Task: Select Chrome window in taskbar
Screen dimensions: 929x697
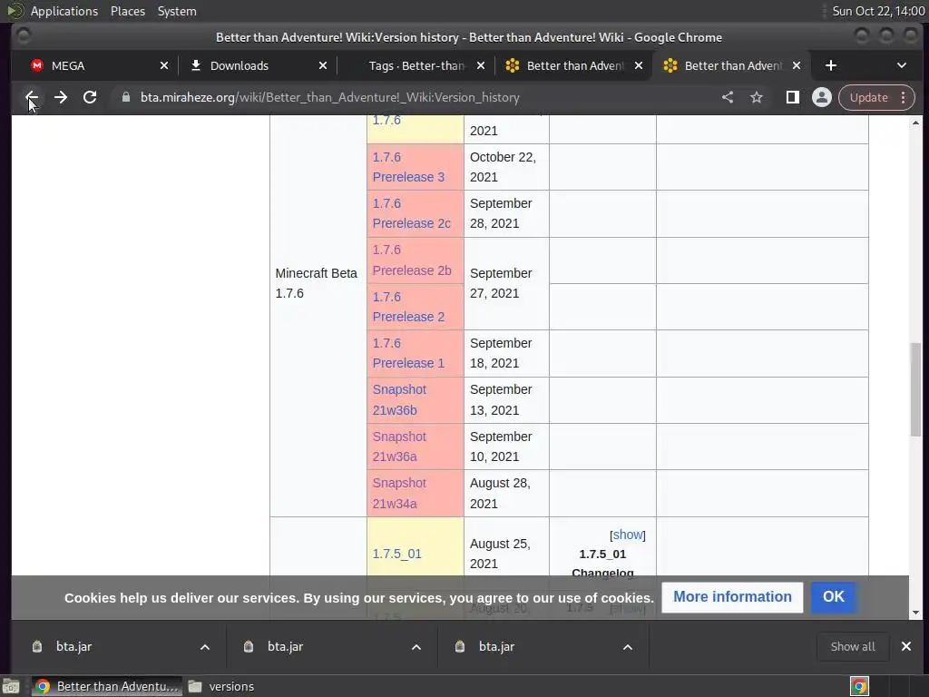Action: click(x=107, y=686)
